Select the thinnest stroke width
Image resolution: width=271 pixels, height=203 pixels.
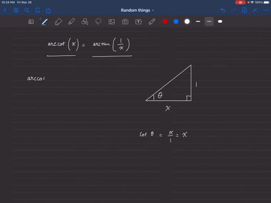[x=198, y=21]
